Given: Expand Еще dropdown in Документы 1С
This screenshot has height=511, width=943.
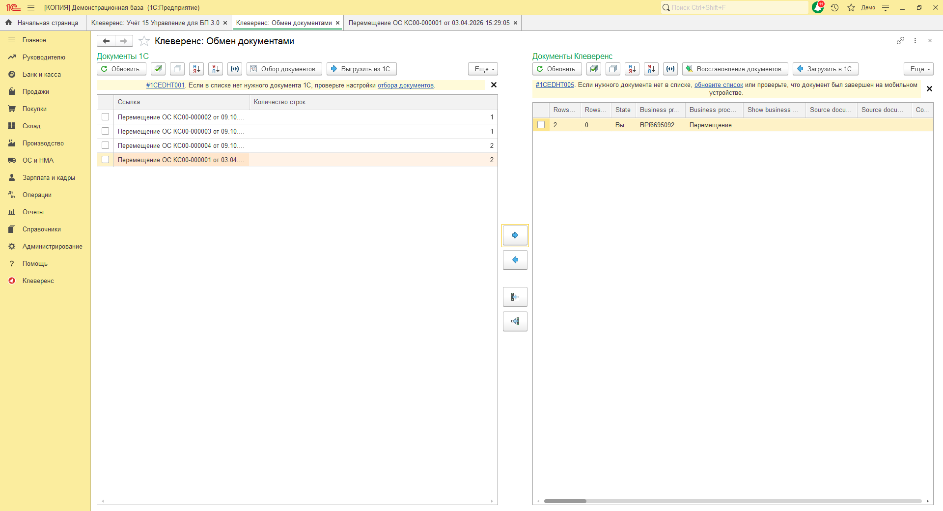Looking at the screenshot, I should (483, 69).
